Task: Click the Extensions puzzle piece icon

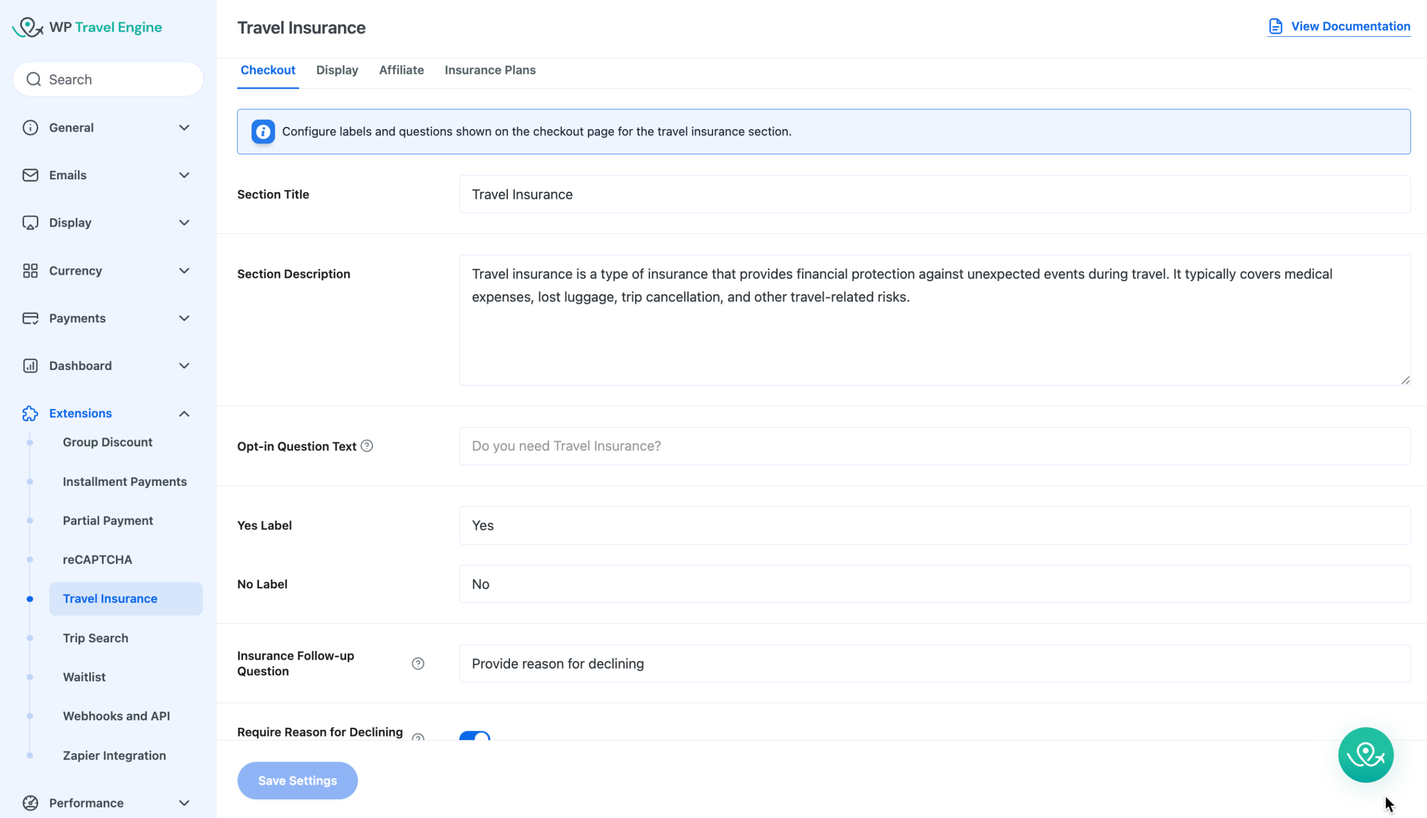Action: [x=30, y=413]
